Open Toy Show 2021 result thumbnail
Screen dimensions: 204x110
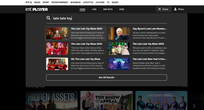[x=57, y=48]
